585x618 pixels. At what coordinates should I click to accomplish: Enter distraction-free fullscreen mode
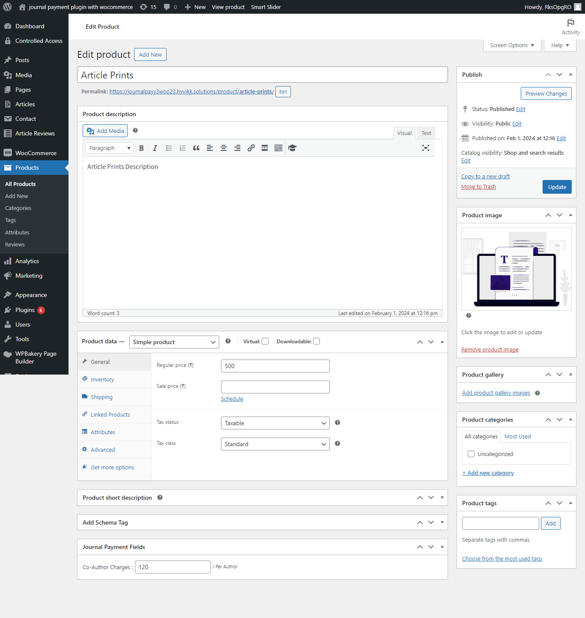pos(426,148)
